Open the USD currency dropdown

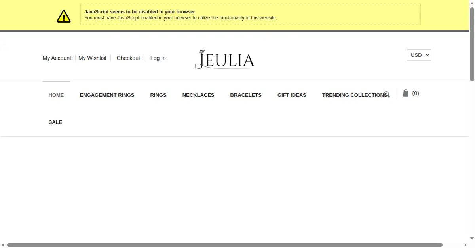coord(419,55)
